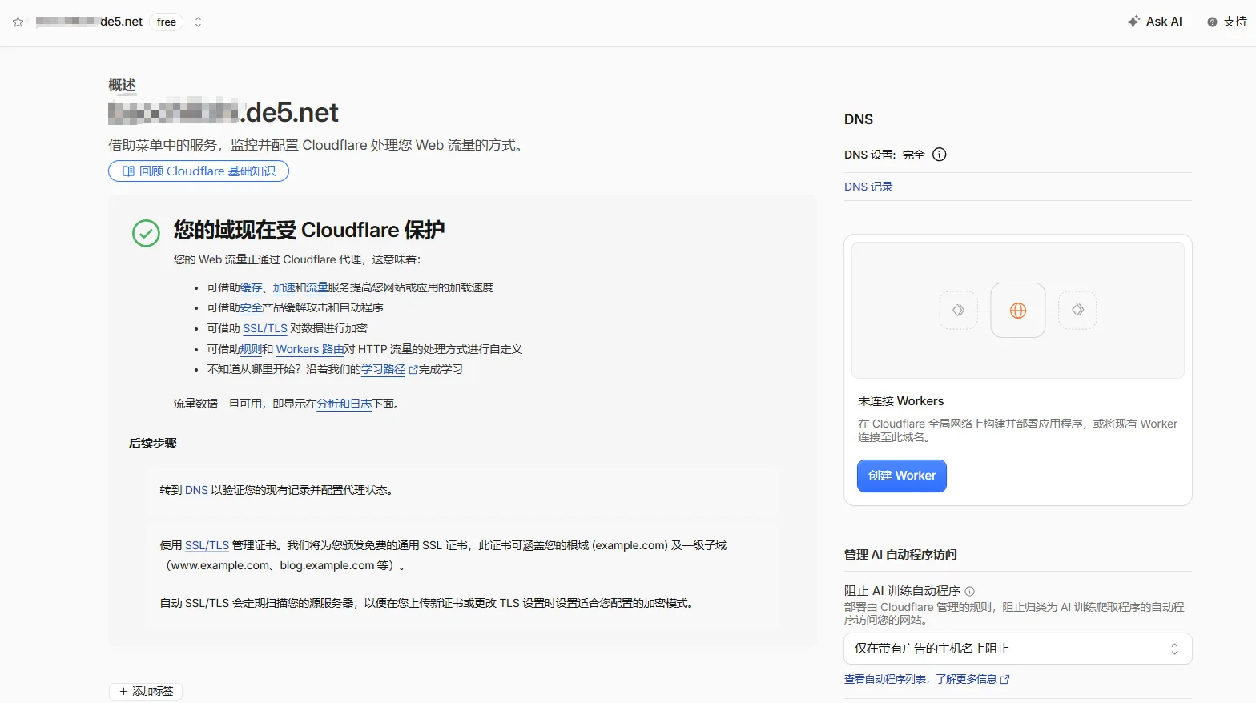
Task: Click external link icon beside 学习路径
Action: pyautogui.click(x=413, y=370)
